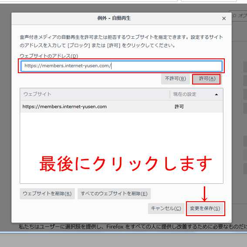The image size is (247, 247).
Task: Click the dialog description text about 自動再生
Action: tap(121, 41)
